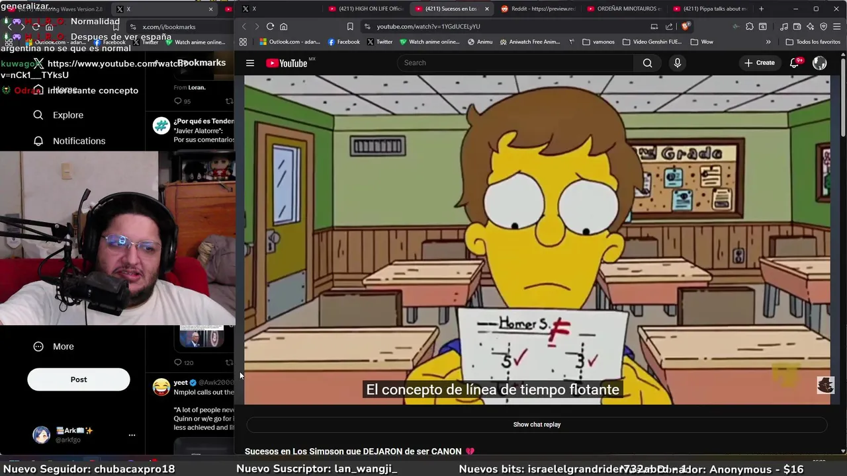Switch to the Pippa talks about tab
This screenshot has height=476, width=847.
coord(710,9)
